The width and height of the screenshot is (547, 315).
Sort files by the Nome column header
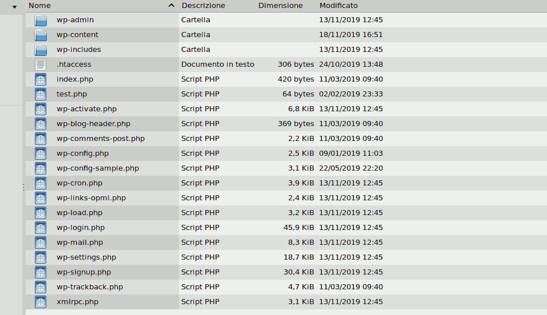[x=39, y=6]
